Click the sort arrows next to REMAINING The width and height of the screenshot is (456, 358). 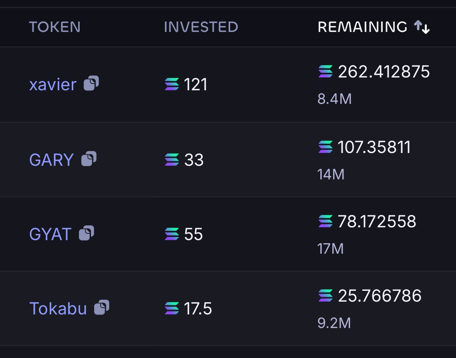tap(422, 27)
